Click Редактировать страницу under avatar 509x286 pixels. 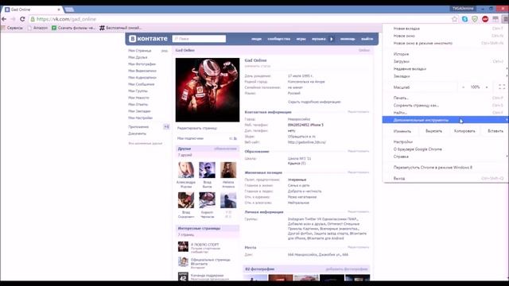click(x=197, y=129)
